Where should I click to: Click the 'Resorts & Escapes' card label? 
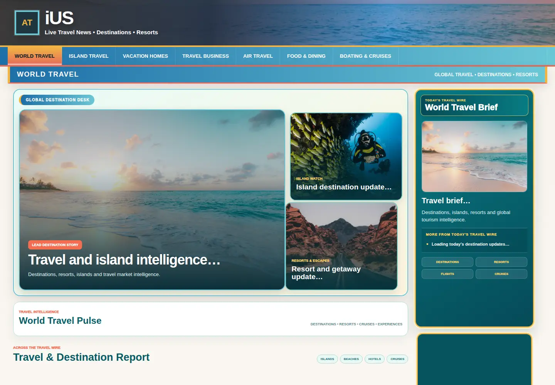[x=310, y=261]
